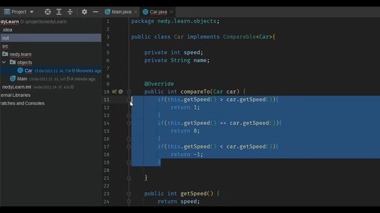Select Scratches and Consoles in the tree

23,104
